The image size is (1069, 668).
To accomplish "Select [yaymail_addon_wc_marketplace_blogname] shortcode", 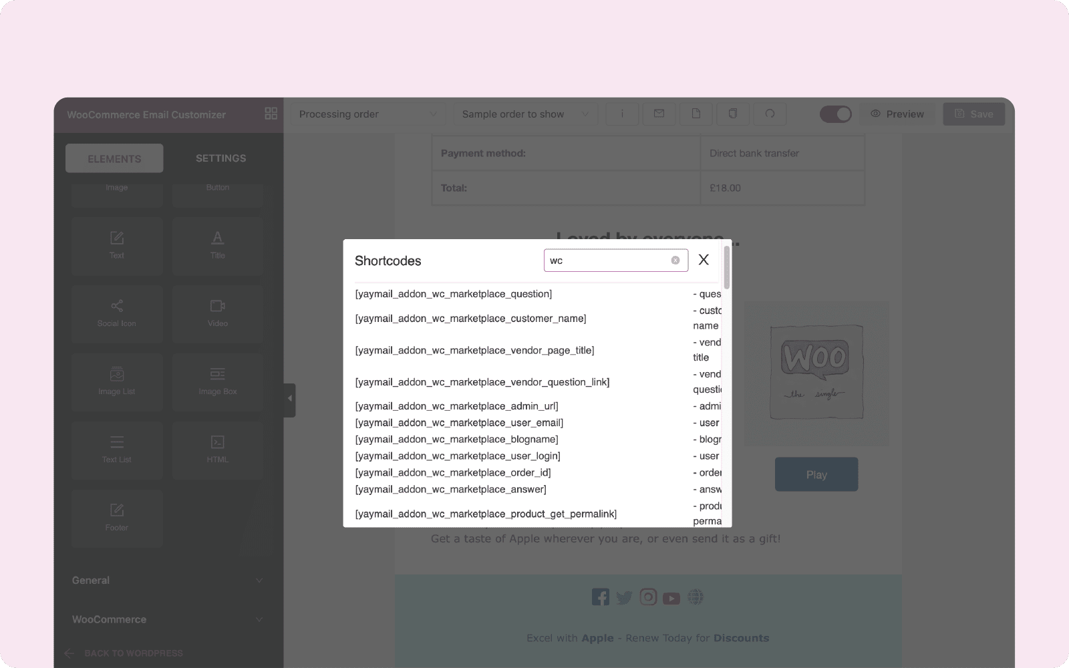I will click(x=457, y=440).
